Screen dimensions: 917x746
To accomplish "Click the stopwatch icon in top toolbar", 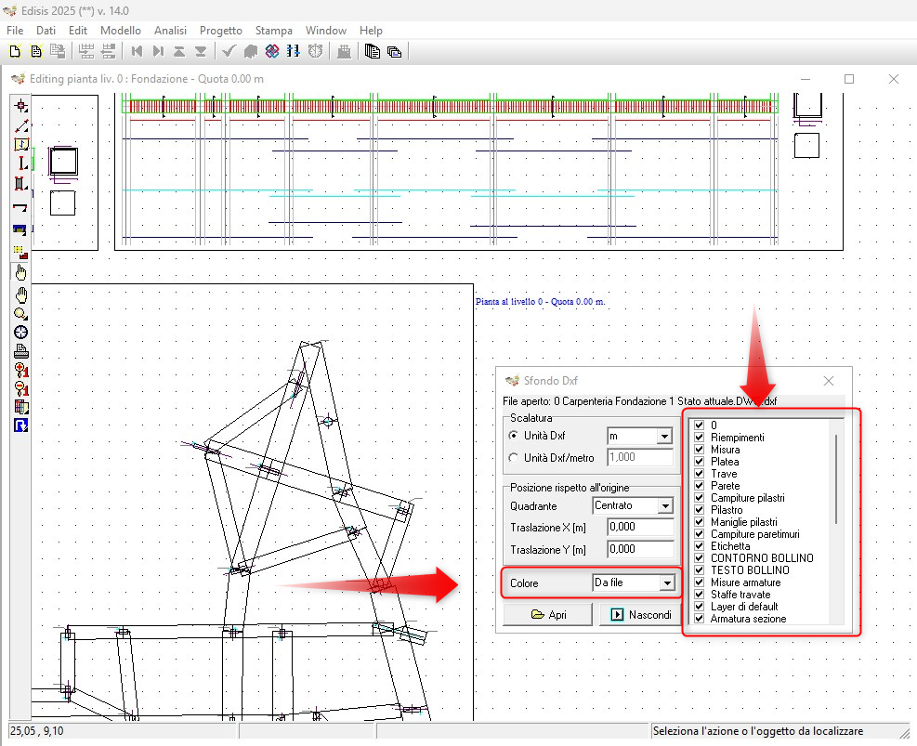I will [x=316, y=51].
